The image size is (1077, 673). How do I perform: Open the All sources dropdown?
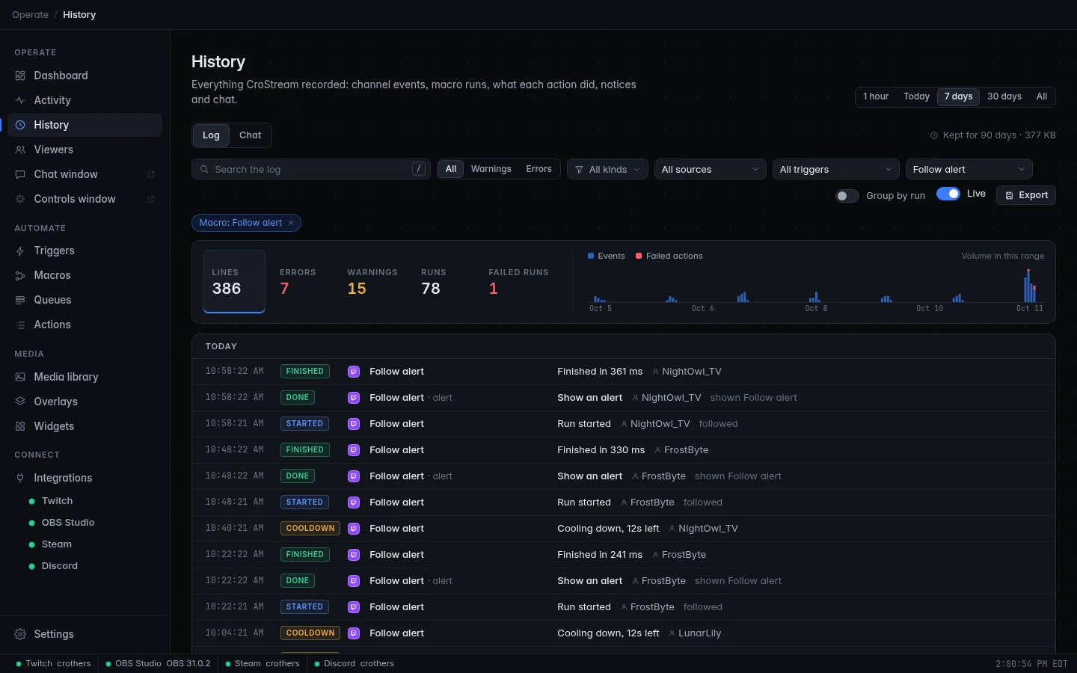[711, 170]
